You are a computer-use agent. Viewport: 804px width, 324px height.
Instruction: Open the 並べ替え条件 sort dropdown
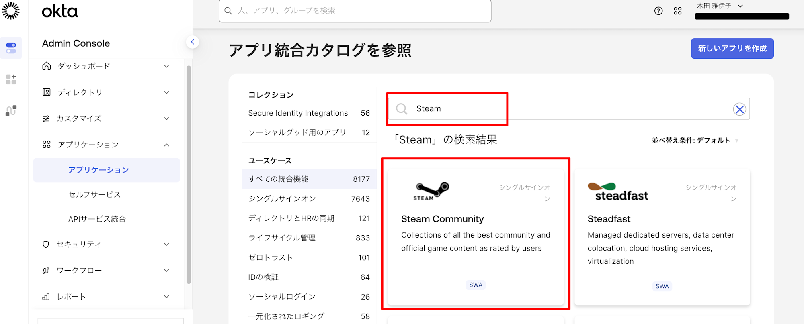pos(695,141)
